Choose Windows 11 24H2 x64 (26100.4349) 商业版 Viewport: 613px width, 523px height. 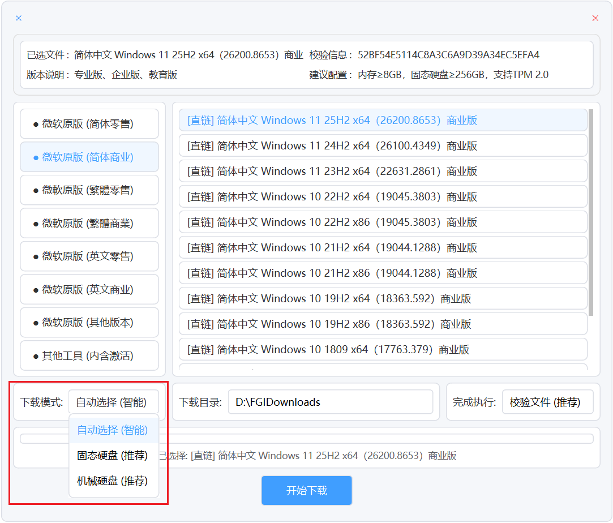tap(383, 146)
